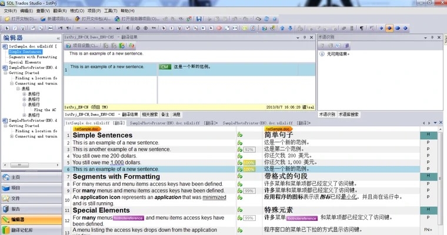Expand the first 表格行 tree node
The width and height of the screenshot is (447, 235).
24,94
